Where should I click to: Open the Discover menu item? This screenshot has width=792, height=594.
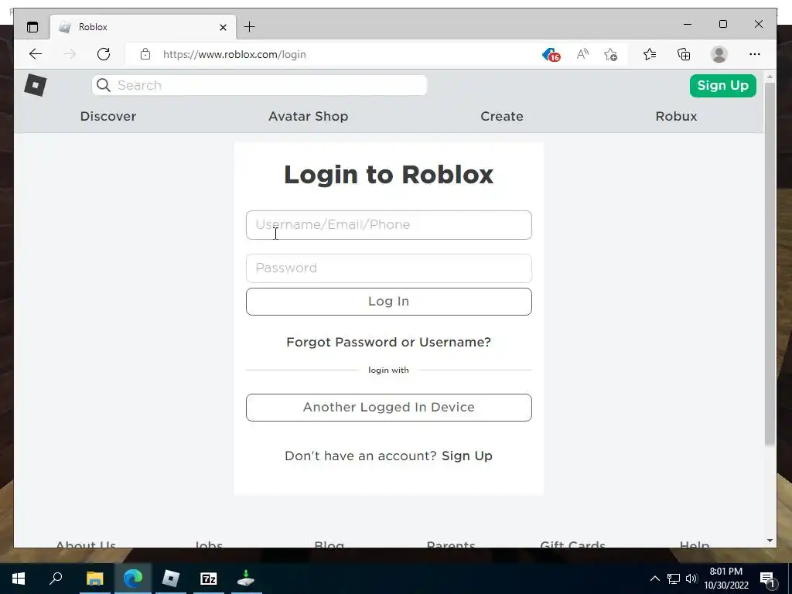point(108,116)
